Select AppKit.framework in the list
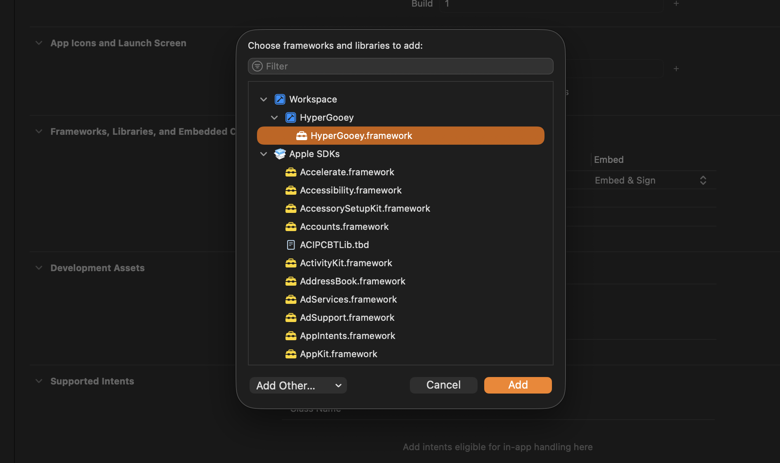780x463 pixels. point(401,354)
